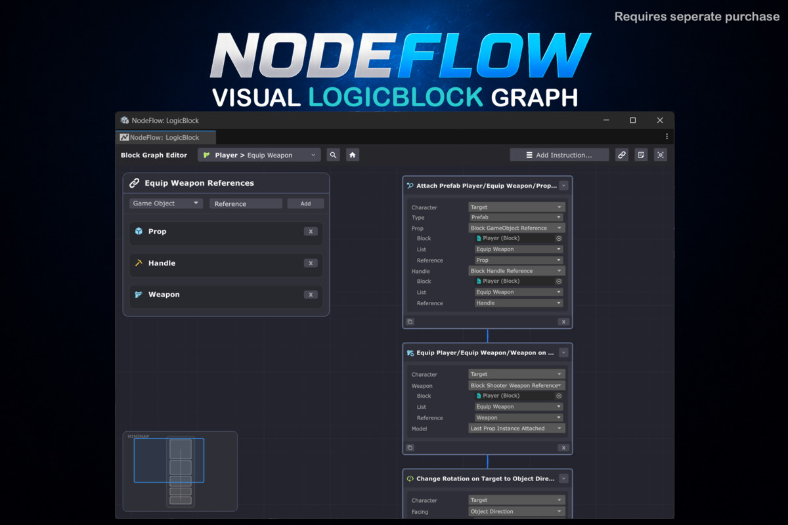788x525 pixels.
Task: Click the Add button in references panel
Action: point(305,203)
